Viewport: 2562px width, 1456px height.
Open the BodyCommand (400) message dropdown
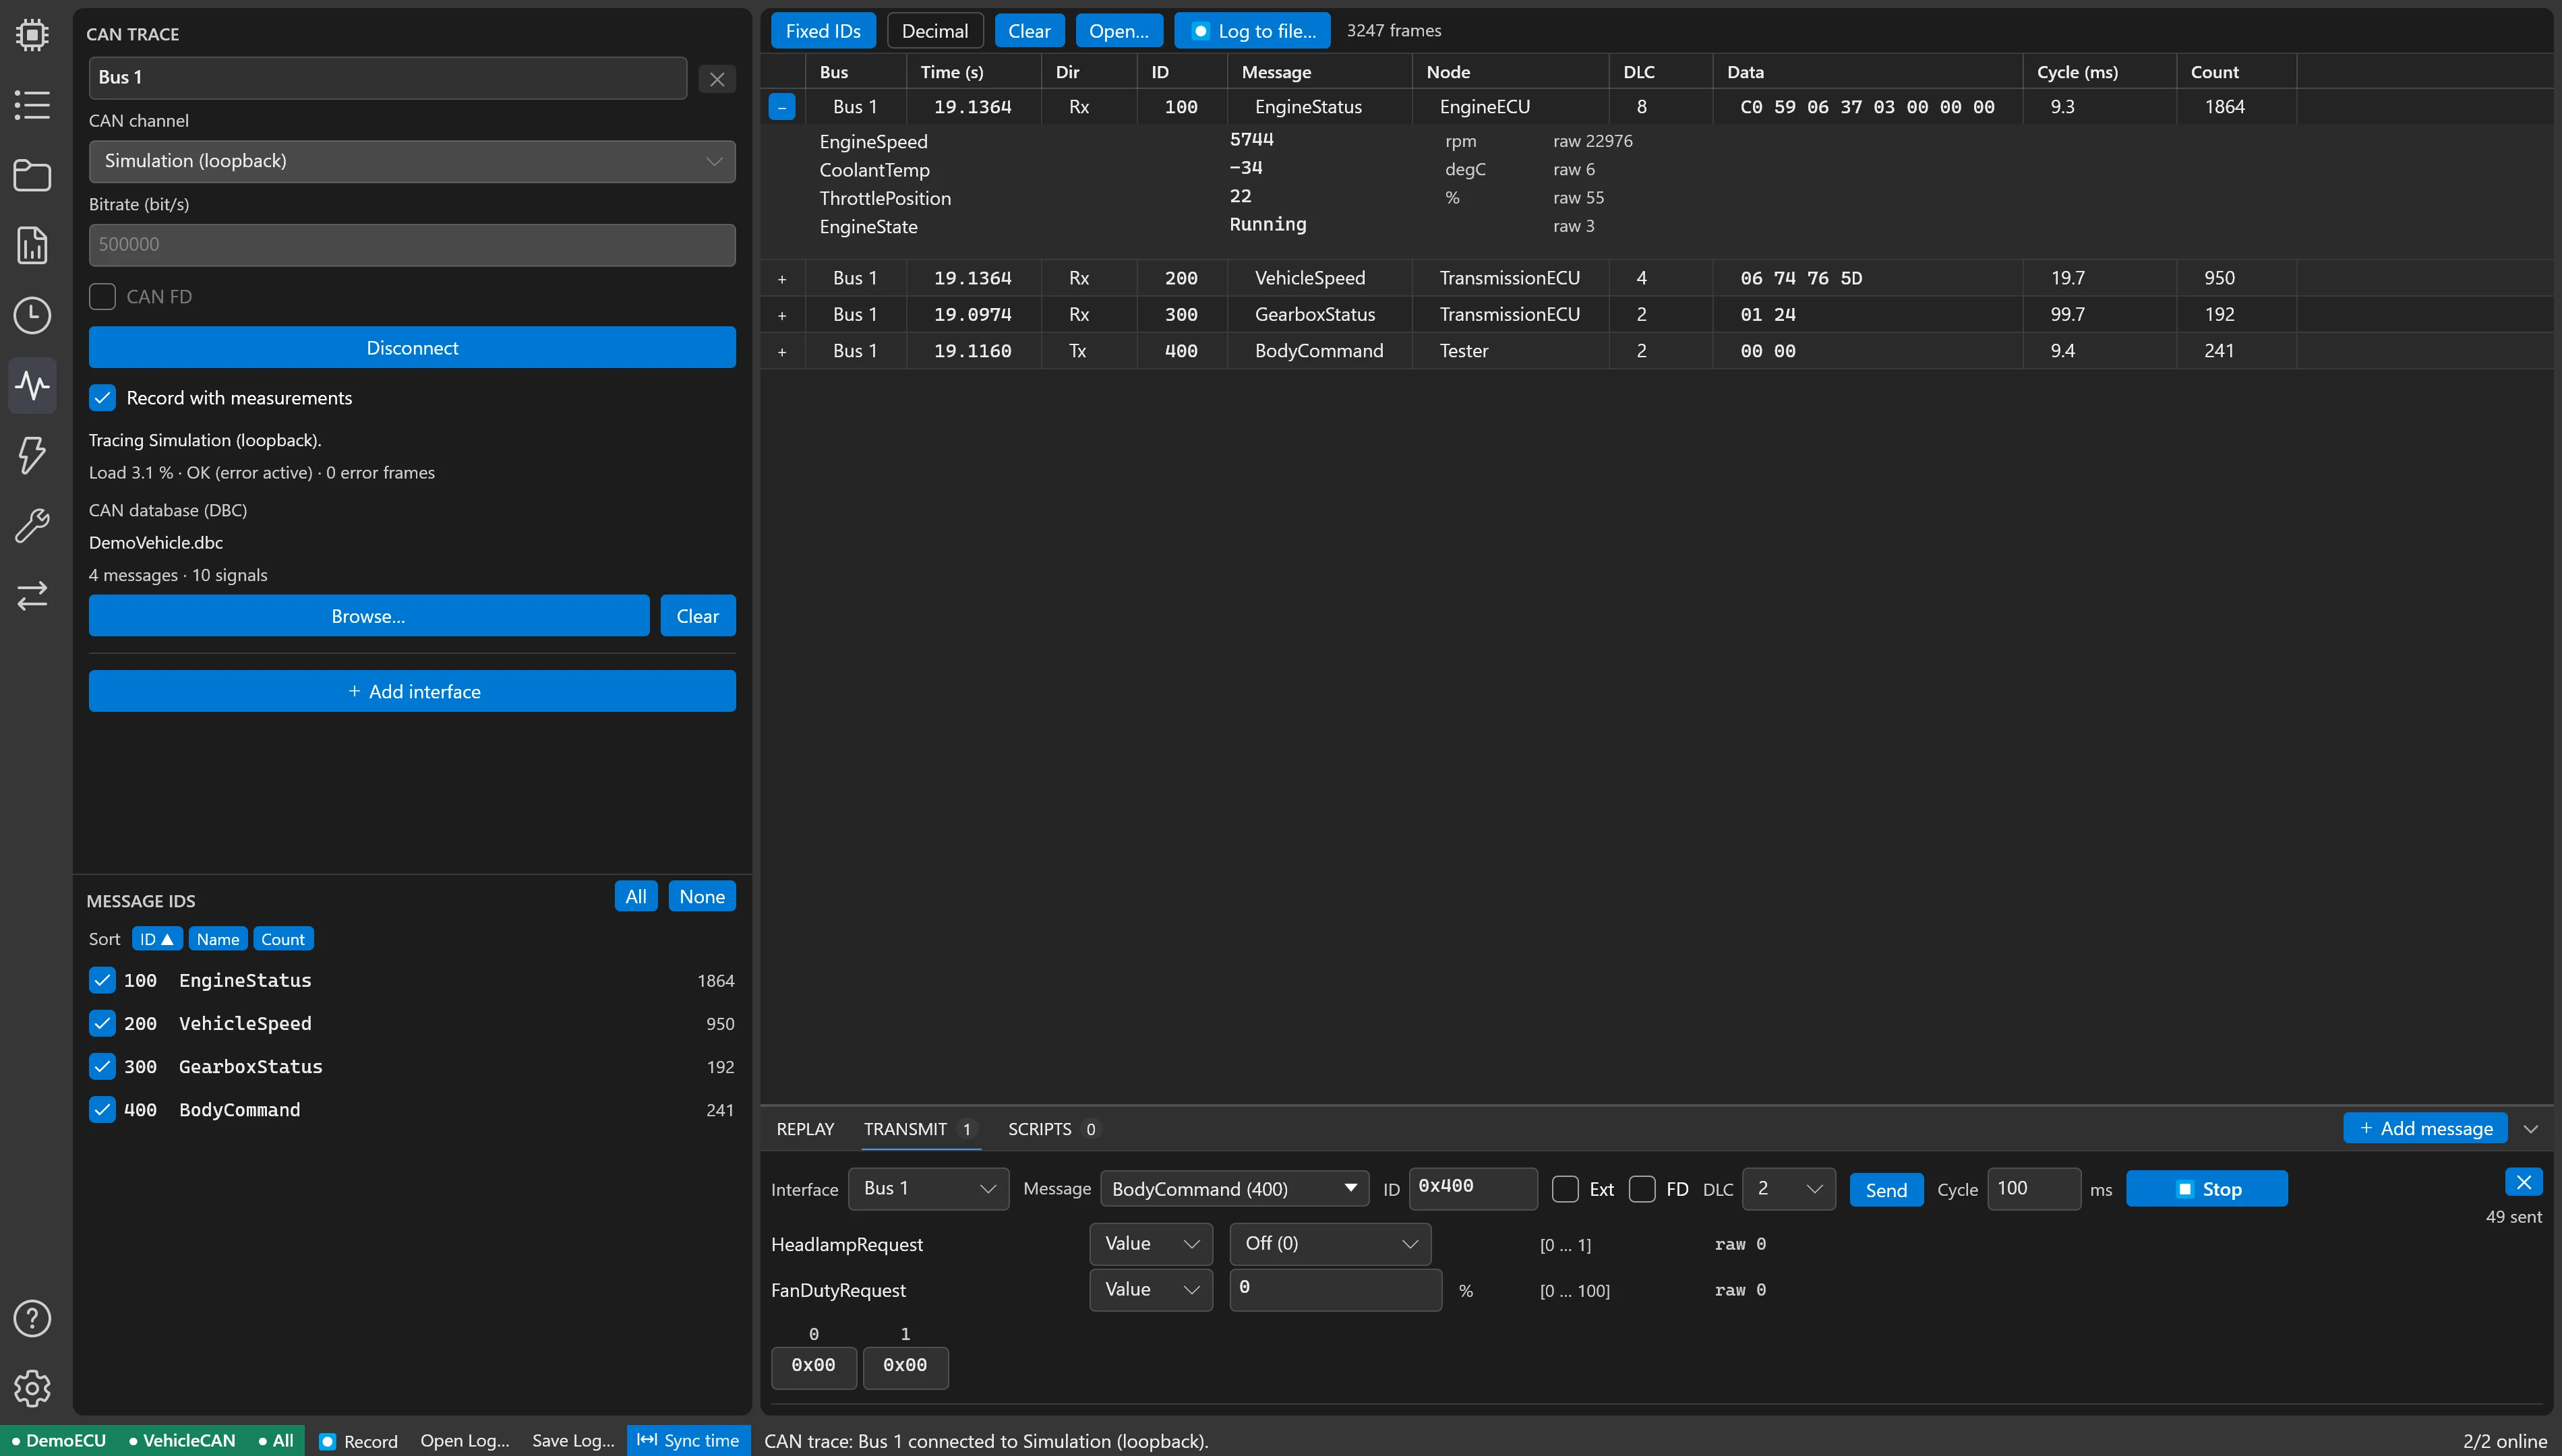[1234, 1189]
